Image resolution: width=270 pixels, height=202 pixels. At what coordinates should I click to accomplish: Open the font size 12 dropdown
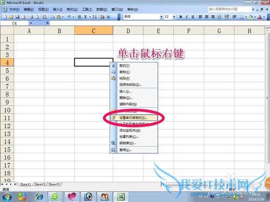pos(174,17)
